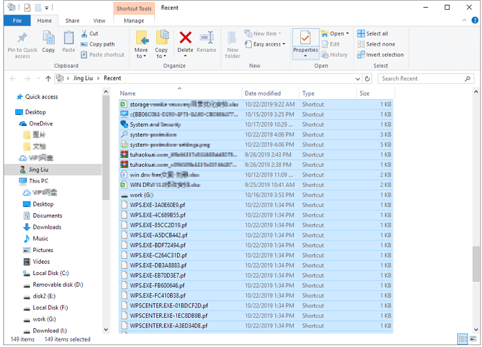Switch to the Home tab

(x=44, y=21)
